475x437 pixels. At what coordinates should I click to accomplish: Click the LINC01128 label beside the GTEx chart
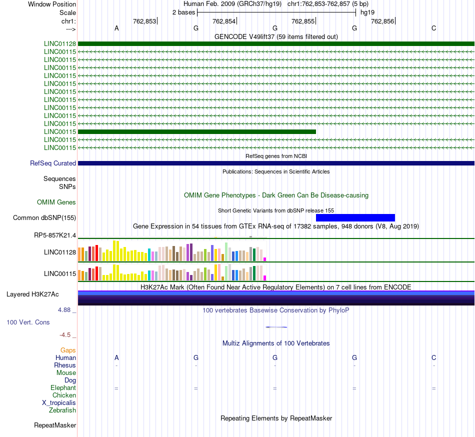tap(59, 252)
